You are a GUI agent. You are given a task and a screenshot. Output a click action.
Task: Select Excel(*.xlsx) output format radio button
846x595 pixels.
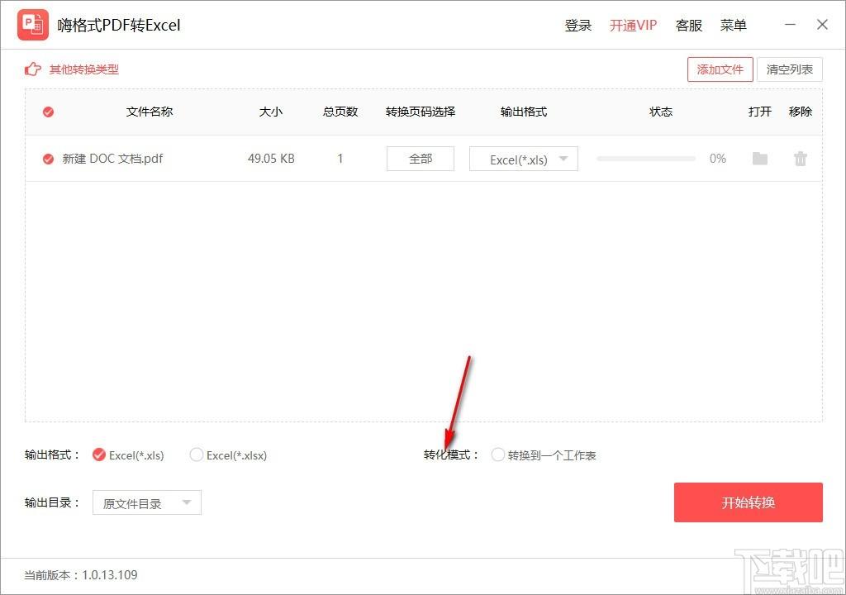click(197, 455)
